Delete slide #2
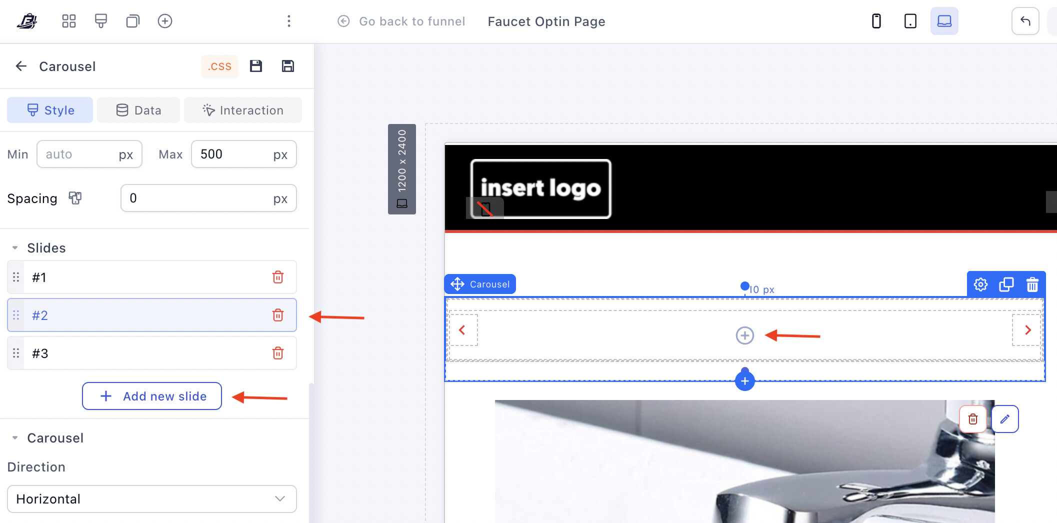1057x523 pixels. coord(278,315)
